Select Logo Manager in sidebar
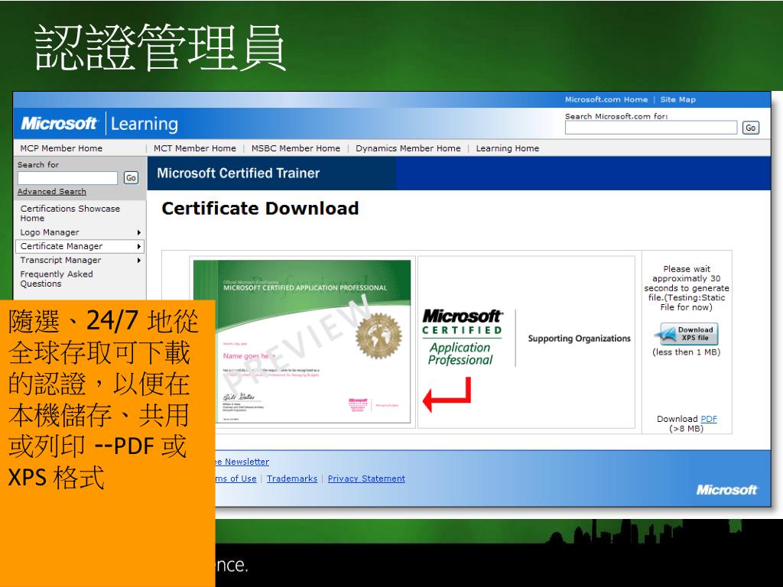This screenshot has width=783, height=587. tap(50, 232)
